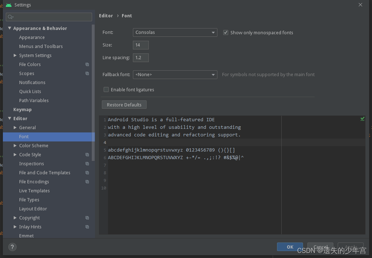The width and height of the screenshot is (372, 258).
Task: Click the project-level icon beside File Colors
Action: point(87,65)
